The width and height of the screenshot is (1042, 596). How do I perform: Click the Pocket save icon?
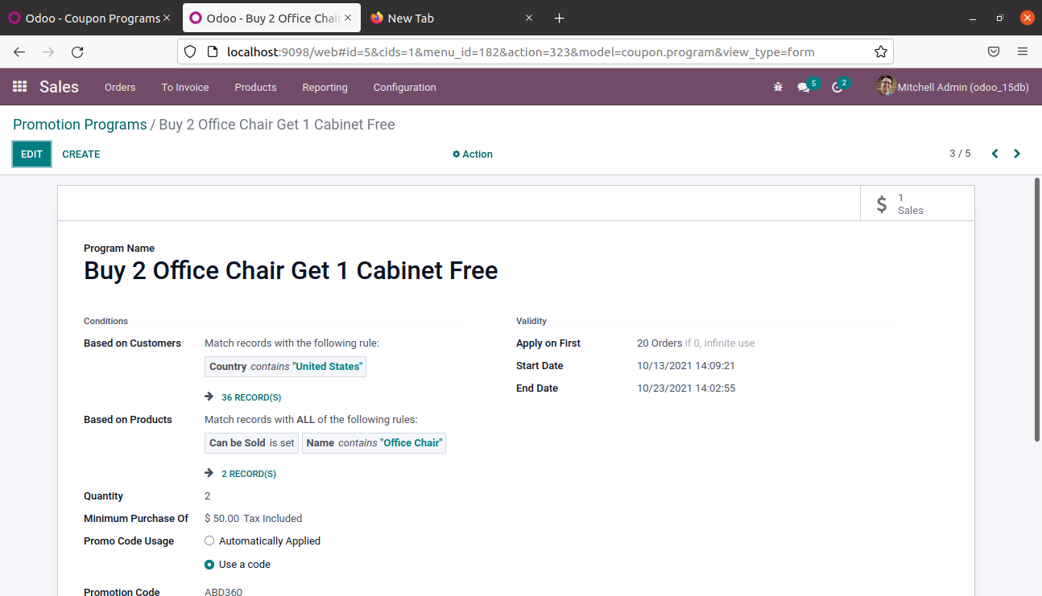(x=994, y=51)
